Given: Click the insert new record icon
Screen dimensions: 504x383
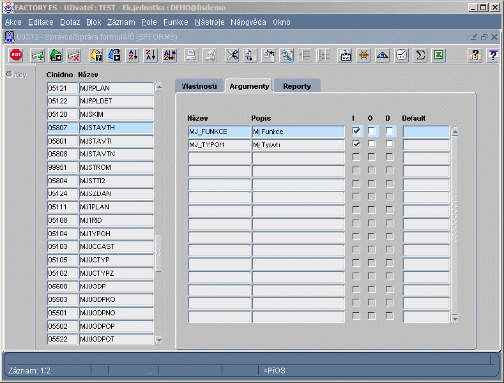Looking at the screenshot, I should point(38,56).
